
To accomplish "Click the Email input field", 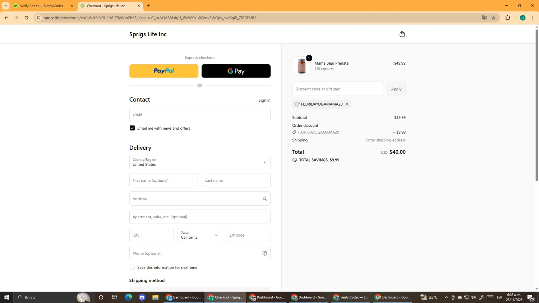I will [x=200, y=114].
